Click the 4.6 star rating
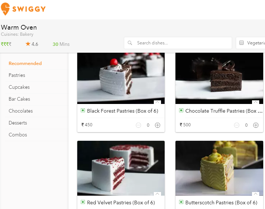 point(32,44)
